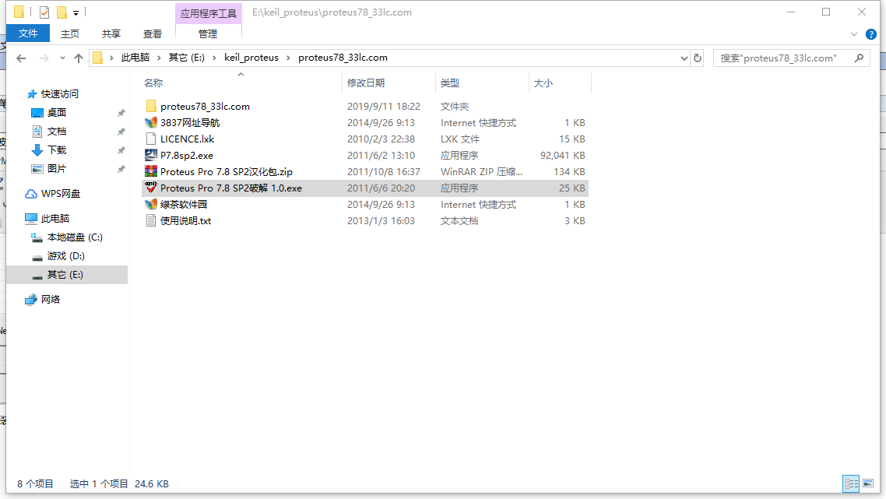Open 图片 in the navigation pane
Screen dimensions: 886x499
point(57,168)
